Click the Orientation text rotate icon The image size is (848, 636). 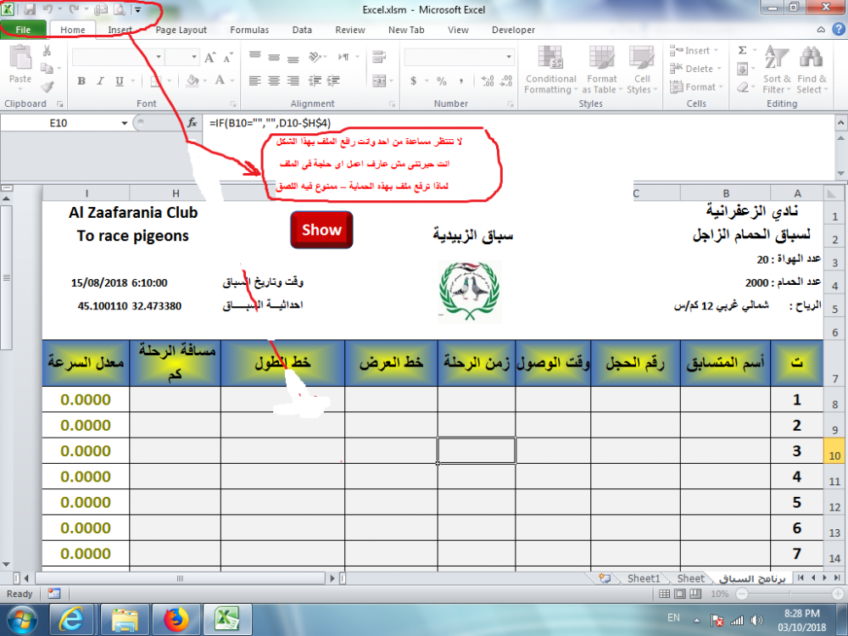(x=315, y=56)
